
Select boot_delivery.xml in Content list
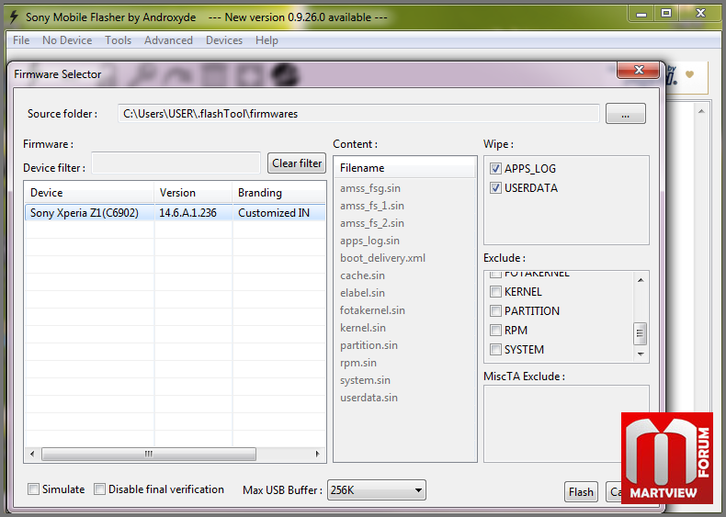[x=382, y=258]
